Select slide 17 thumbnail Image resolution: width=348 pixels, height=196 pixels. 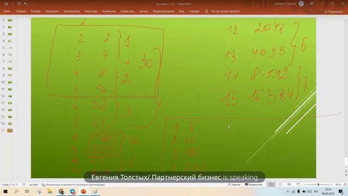(x=10, y=131)
